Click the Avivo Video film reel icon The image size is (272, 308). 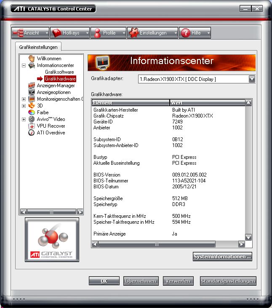click(x=32, y=119)
